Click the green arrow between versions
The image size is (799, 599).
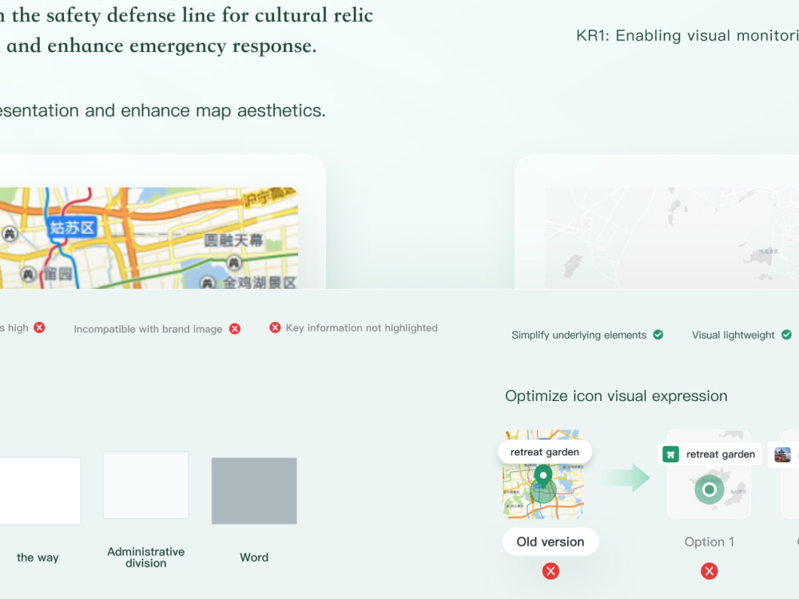[x=626, y=478]
